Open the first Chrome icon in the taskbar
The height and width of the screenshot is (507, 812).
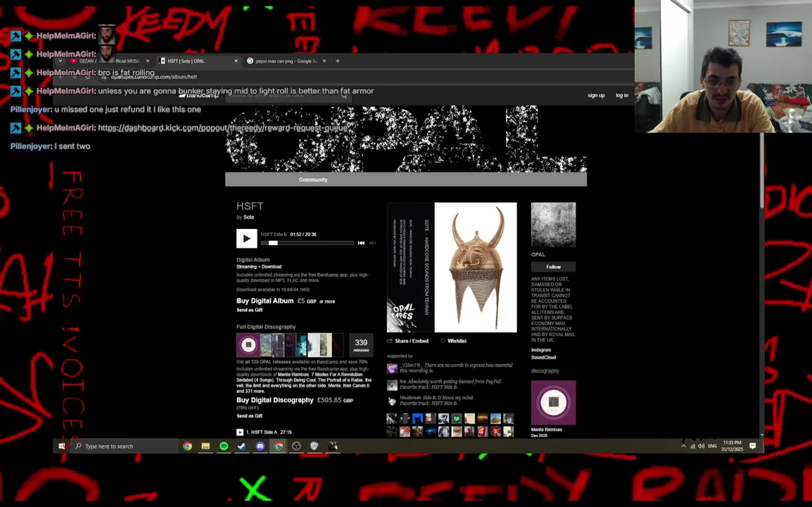click(x=187, y=446)
